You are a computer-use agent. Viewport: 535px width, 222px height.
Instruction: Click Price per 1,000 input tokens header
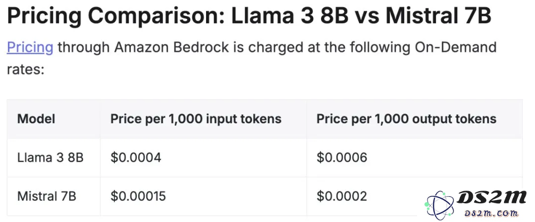(x=196, y=119)
